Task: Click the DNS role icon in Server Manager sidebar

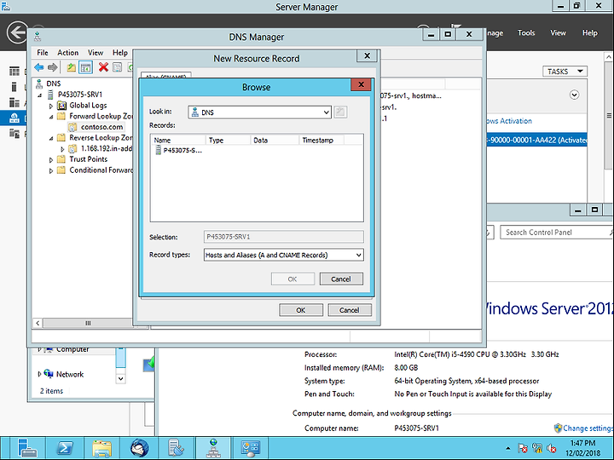Action: click(x=14, y=118)
